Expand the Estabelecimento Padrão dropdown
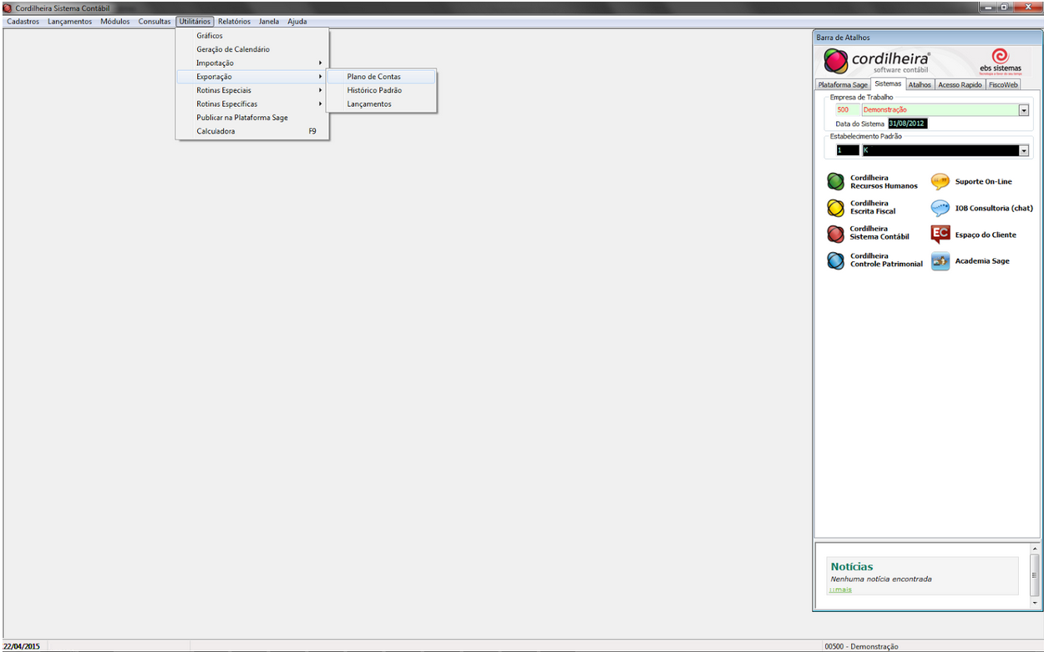The image size is (1044, 652). pyautogui.click(x=1023, y=151)
